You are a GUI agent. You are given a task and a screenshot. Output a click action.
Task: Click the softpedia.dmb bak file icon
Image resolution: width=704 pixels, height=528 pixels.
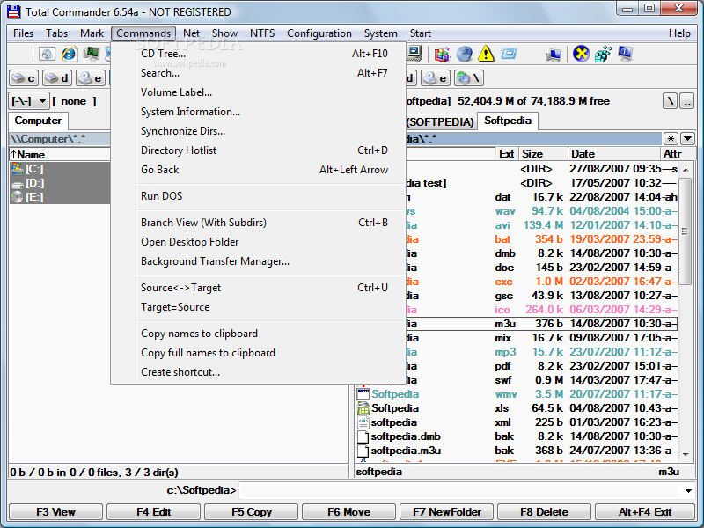click(363, 436)
